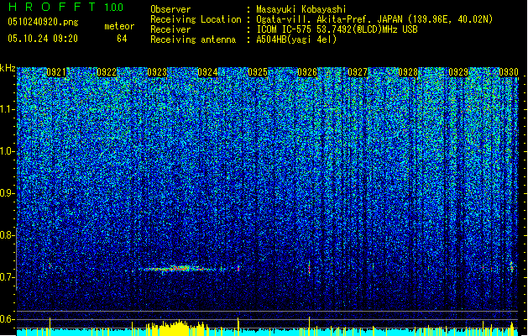This screenshot has height=336, width=528.
Task: Click the date stamp 05.10.24 09:20
Action: [x=43, y=39]
